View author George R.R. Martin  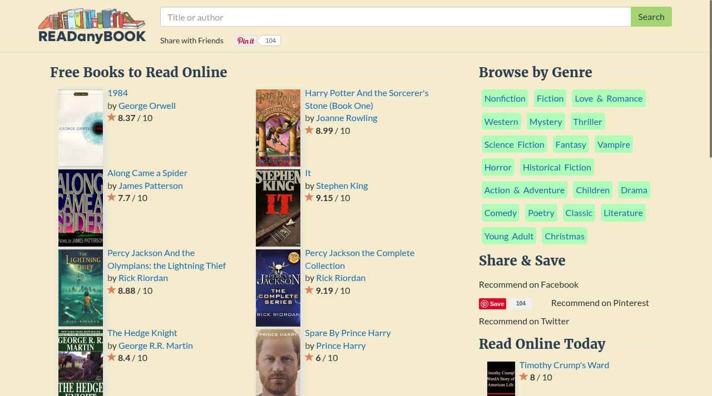coord(156,345)
